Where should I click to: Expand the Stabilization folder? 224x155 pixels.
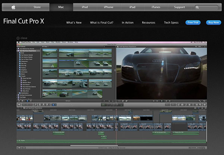(x=18, y=93)
